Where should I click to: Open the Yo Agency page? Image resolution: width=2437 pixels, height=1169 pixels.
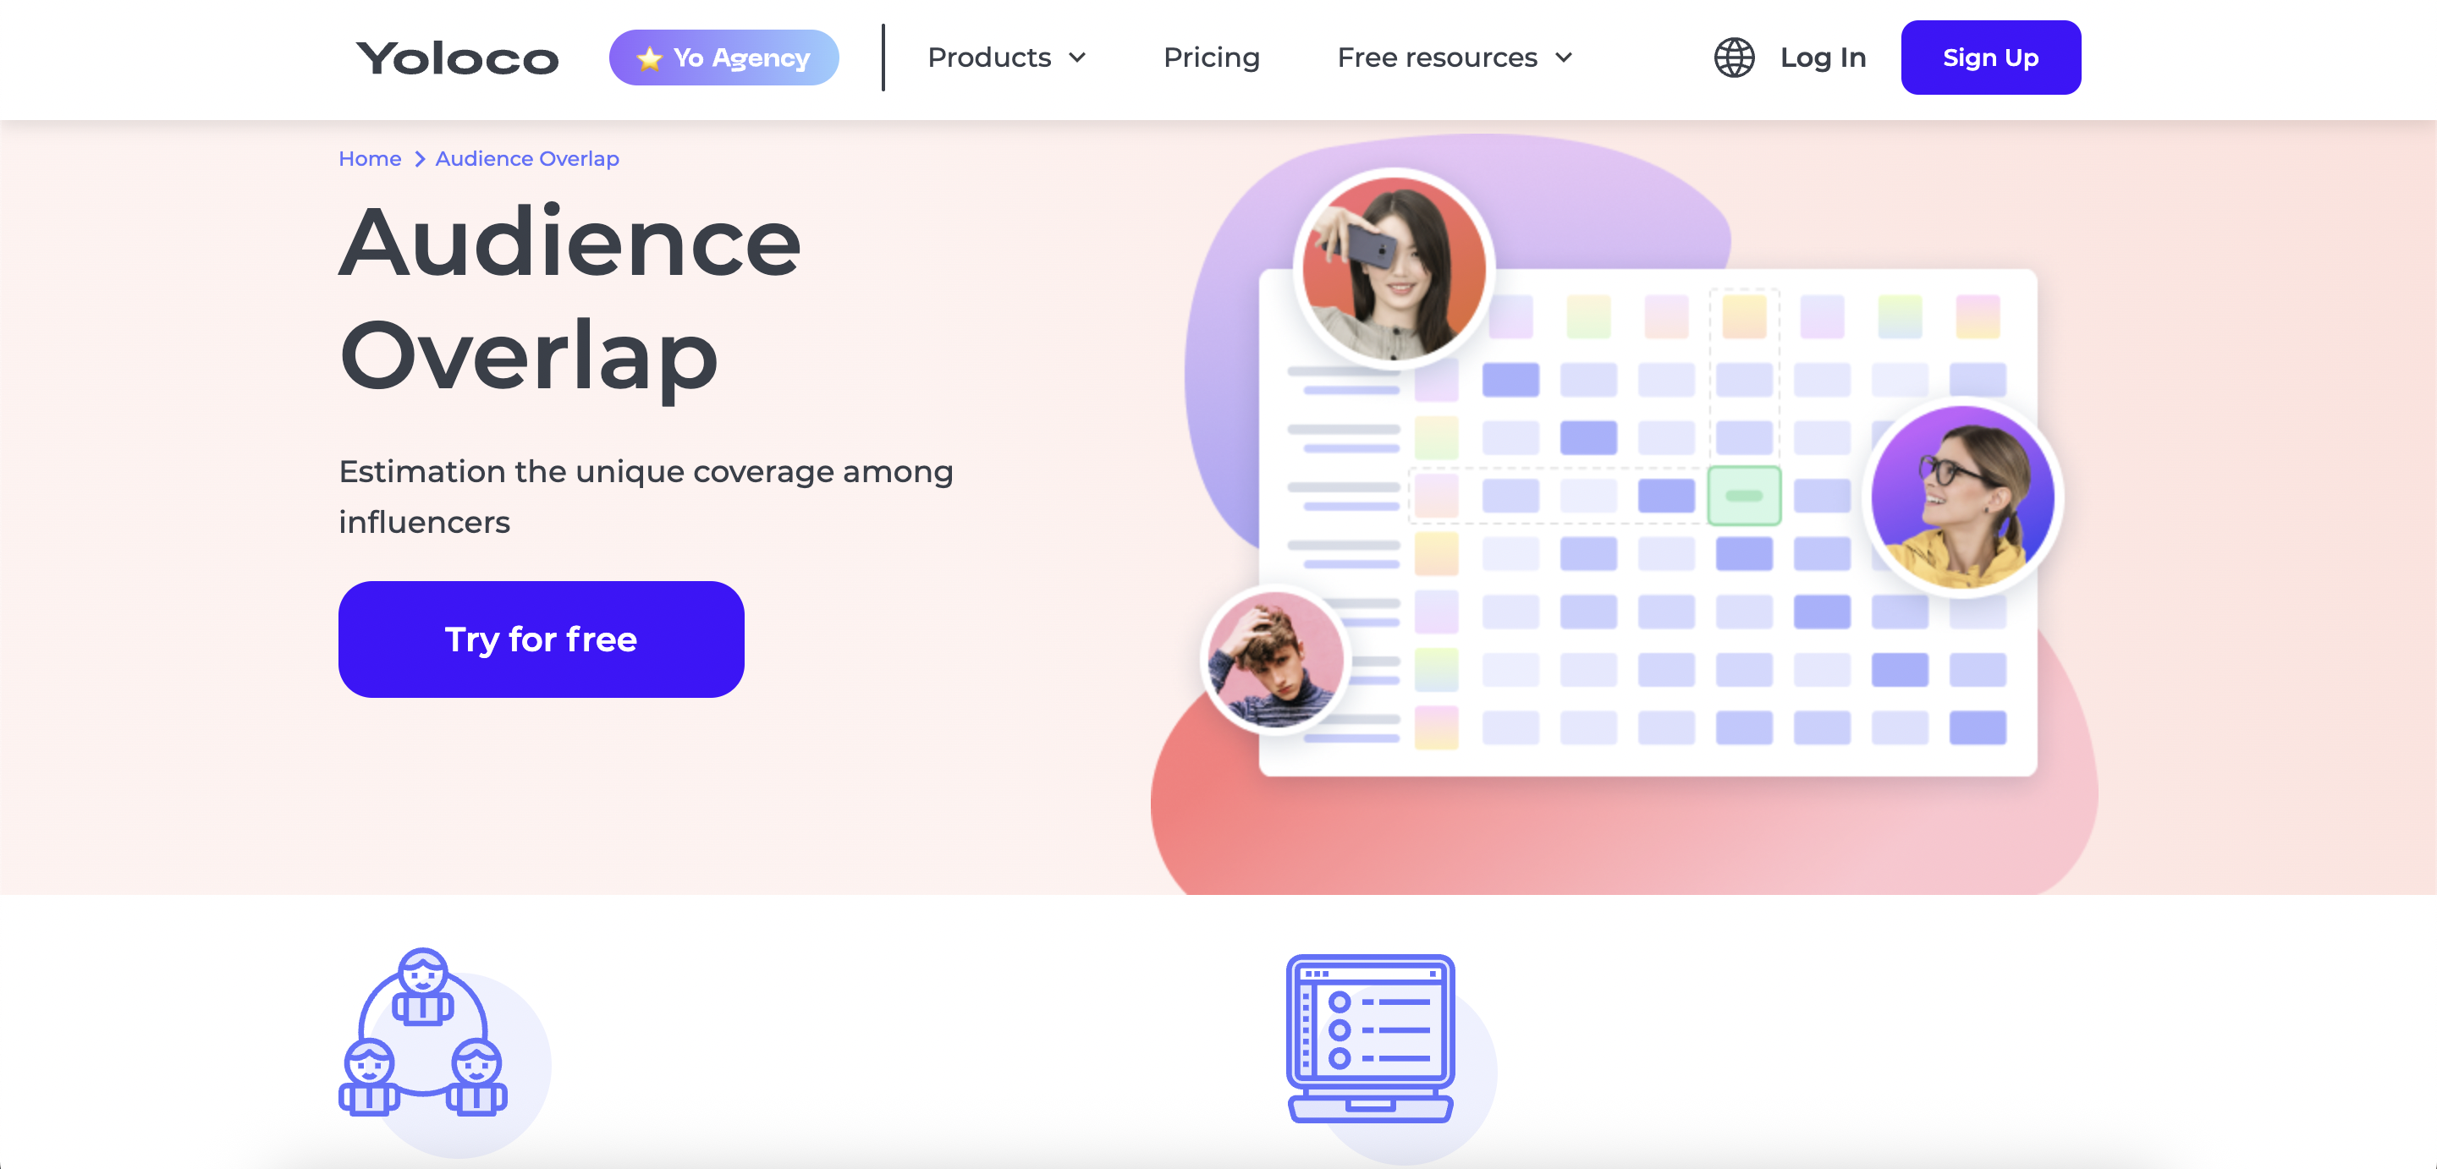pos(723,58)
